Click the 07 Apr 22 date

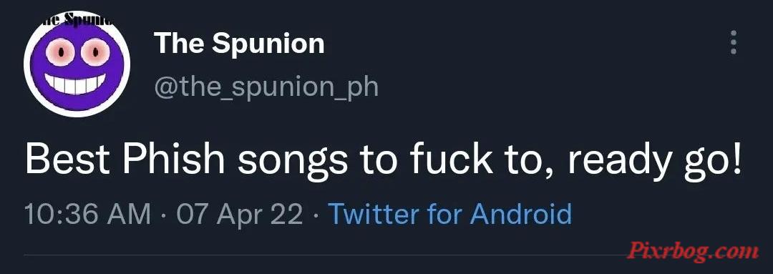[240, 215]
